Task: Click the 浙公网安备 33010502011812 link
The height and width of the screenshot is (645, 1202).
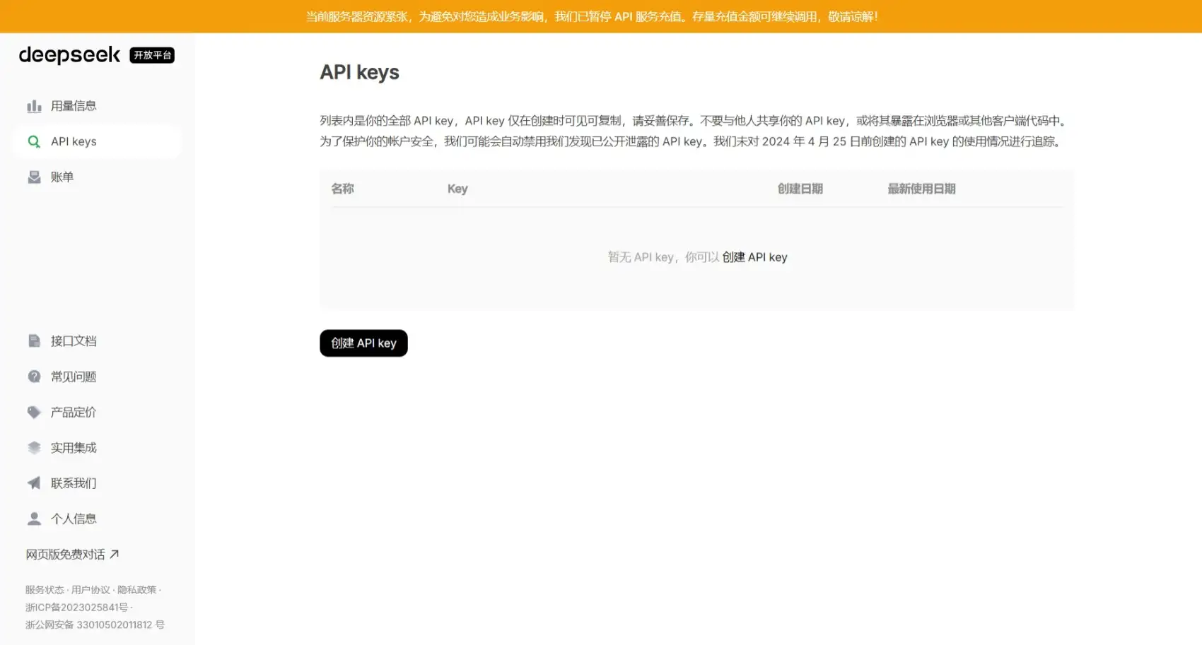Action: pos(95,625)
